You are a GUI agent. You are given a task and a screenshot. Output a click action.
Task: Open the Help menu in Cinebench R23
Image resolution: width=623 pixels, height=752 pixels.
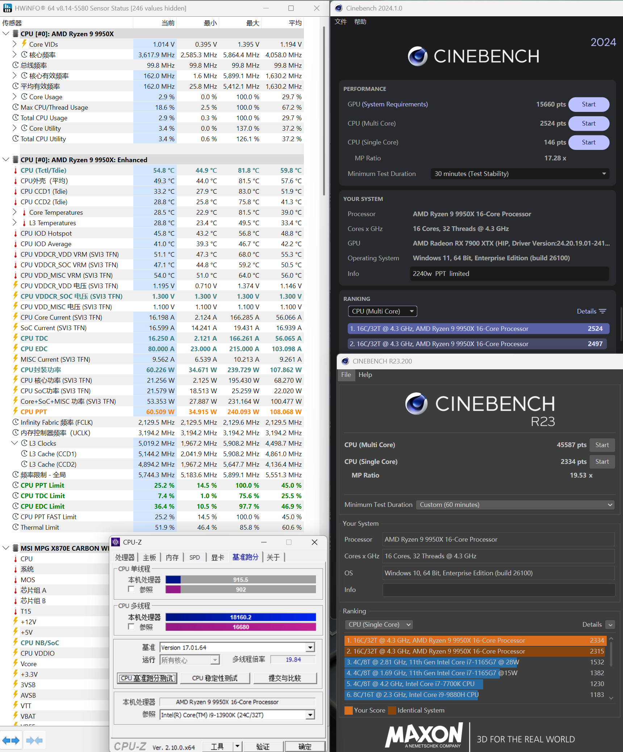point(365,375)
